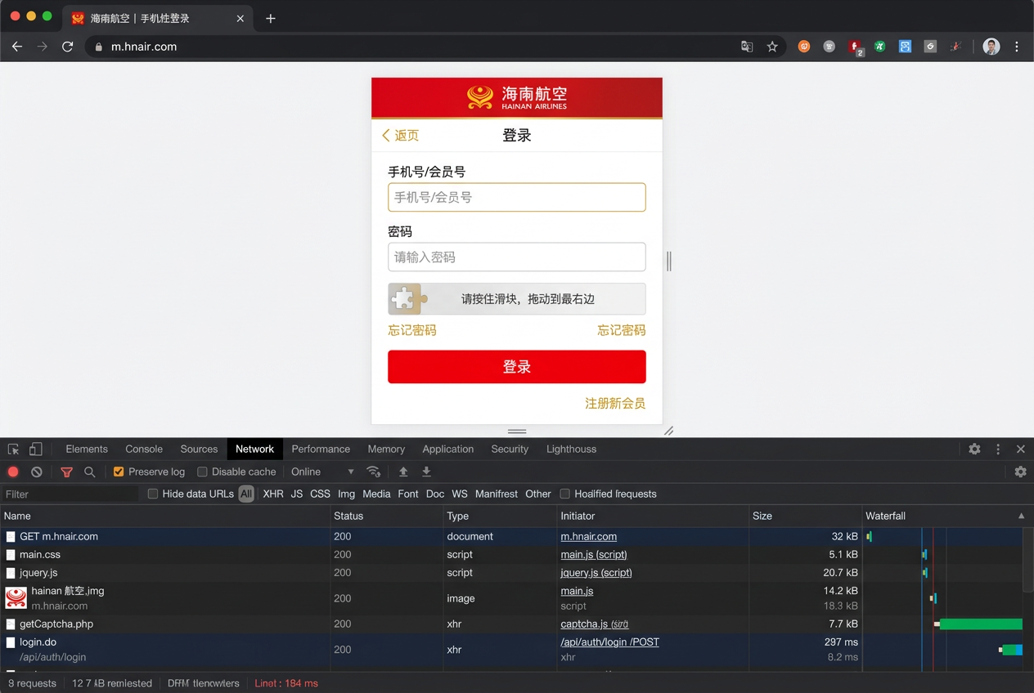The height and width of the screenshot is (693, 1034).
Task: Sort by the Size column header
Action: [806, 516]
